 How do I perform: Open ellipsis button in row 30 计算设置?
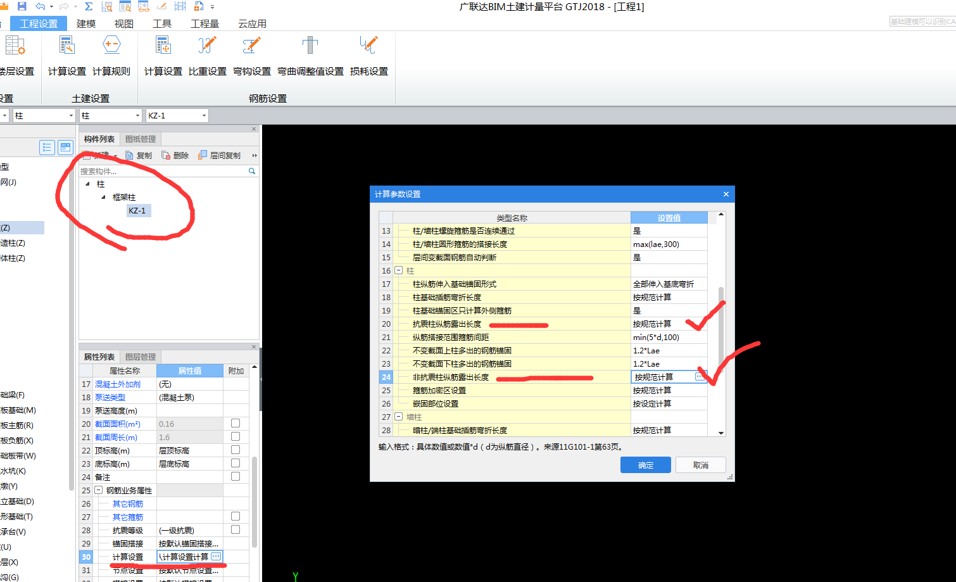point(216,556)
